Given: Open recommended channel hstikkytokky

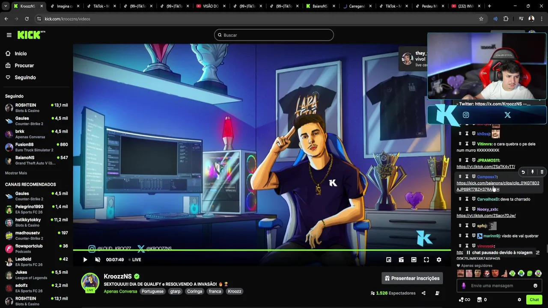Looking at the screenshot, I should 36,222.
